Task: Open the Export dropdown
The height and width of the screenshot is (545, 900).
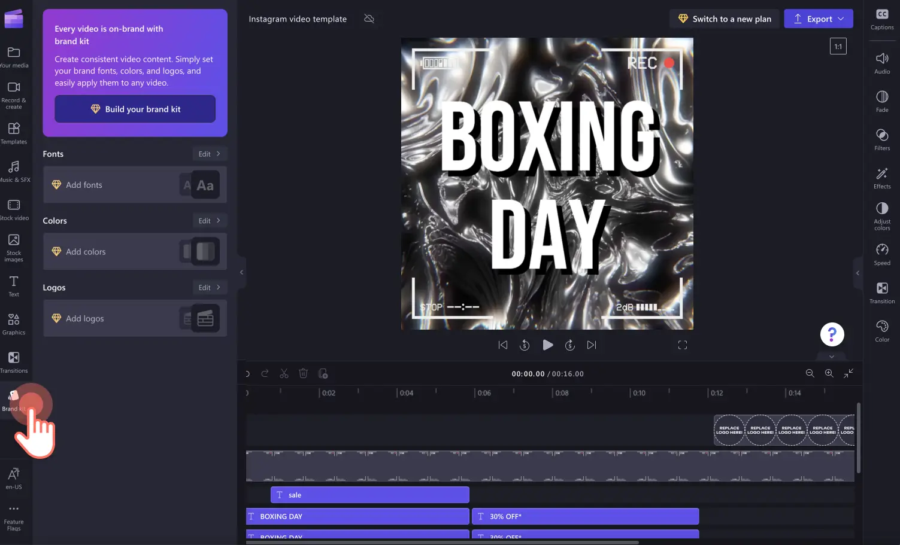Action: click(819, 19)
